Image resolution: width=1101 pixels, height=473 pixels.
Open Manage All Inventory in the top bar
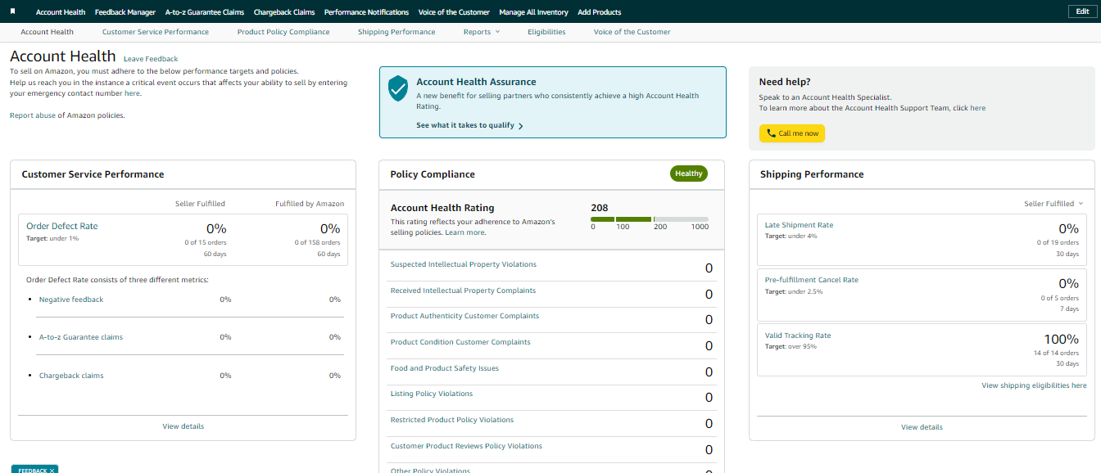tap(533, 12)
